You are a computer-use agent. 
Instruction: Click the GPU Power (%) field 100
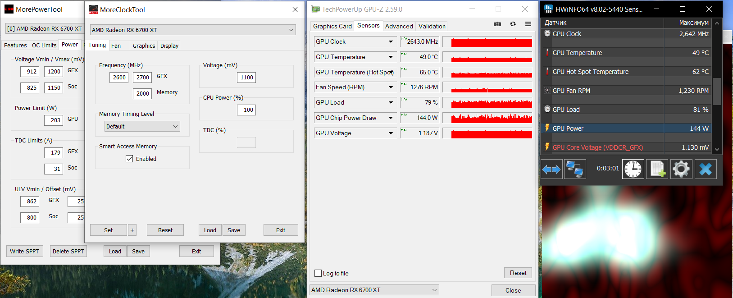point(246,110)
